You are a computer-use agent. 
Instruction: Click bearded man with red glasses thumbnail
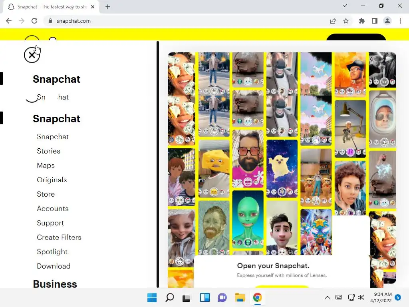click(x=248, y=159)
